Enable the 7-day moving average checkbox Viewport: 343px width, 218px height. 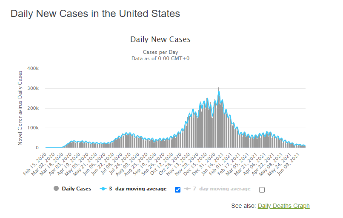[262, 190]
